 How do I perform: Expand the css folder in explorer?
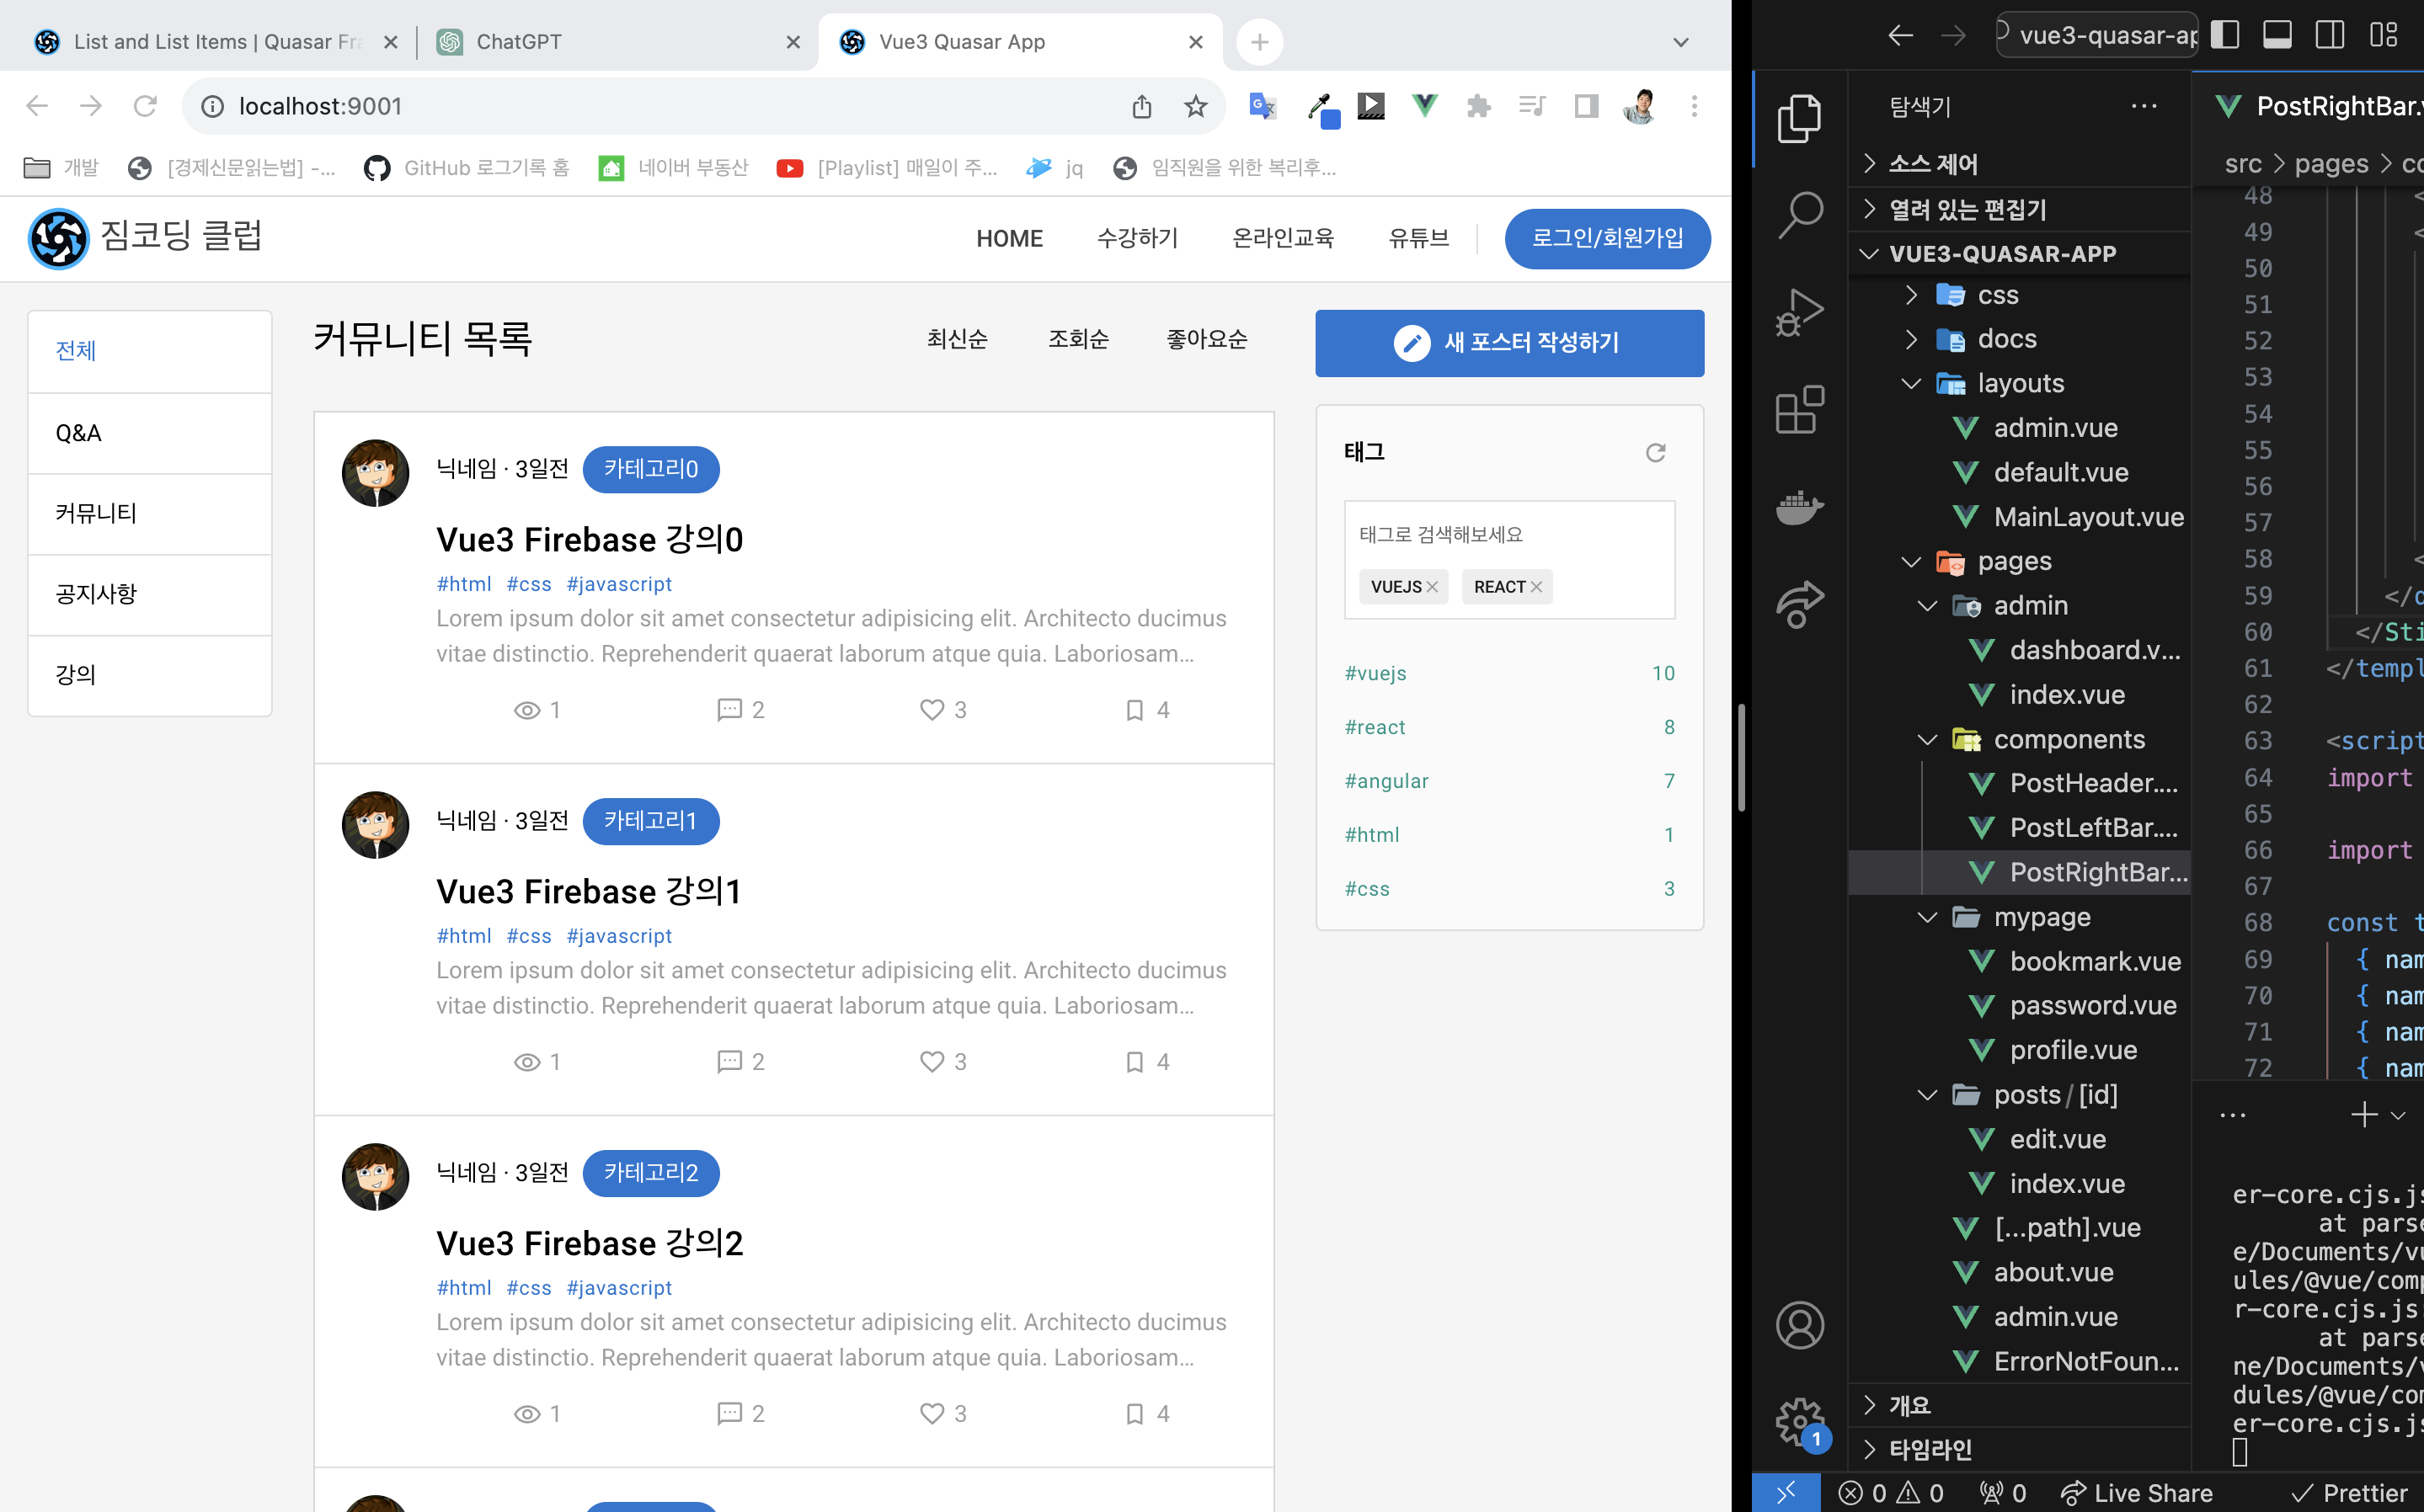tap(2020, 295)
